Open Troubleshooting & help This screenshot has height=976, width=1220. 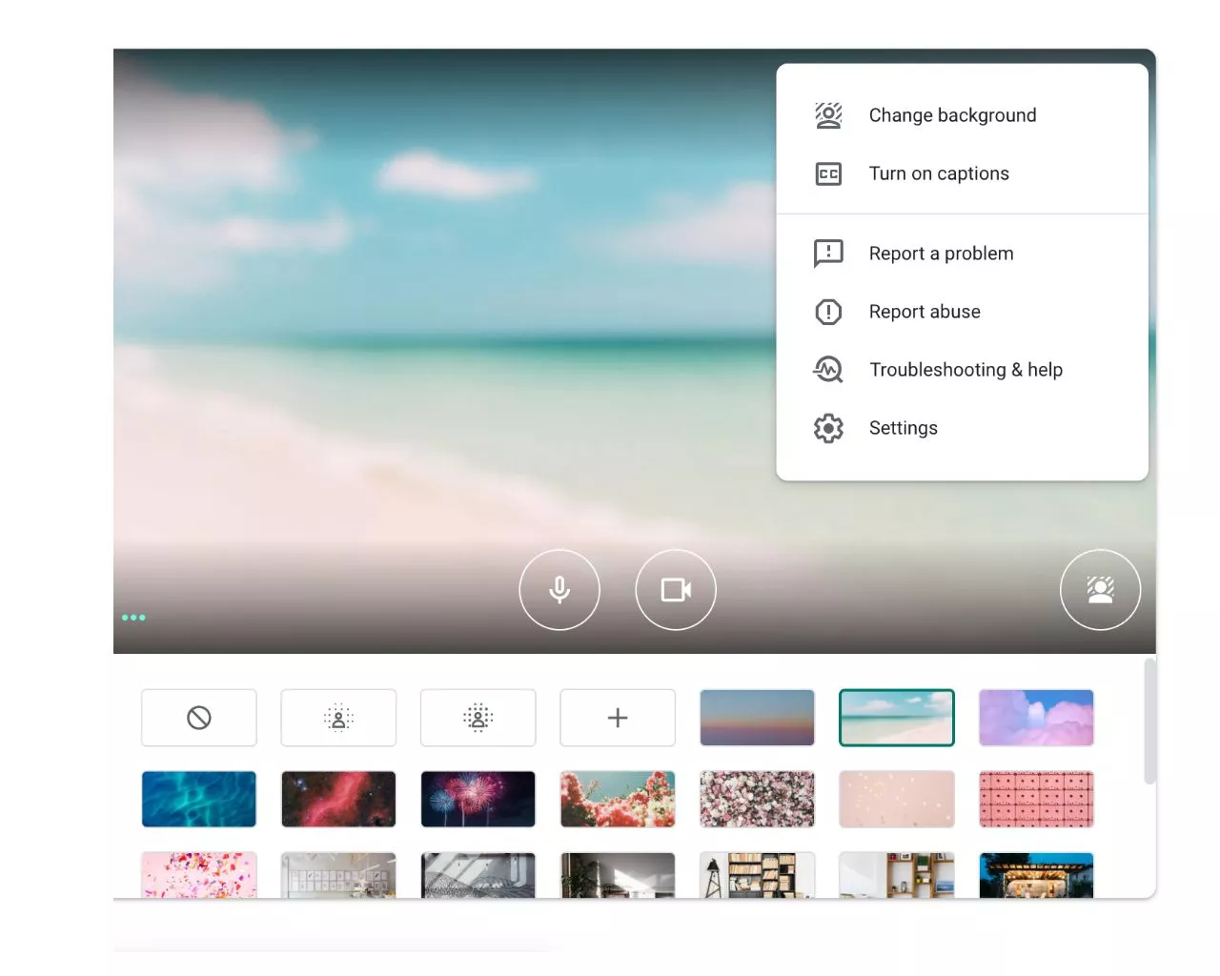(965, 370)
